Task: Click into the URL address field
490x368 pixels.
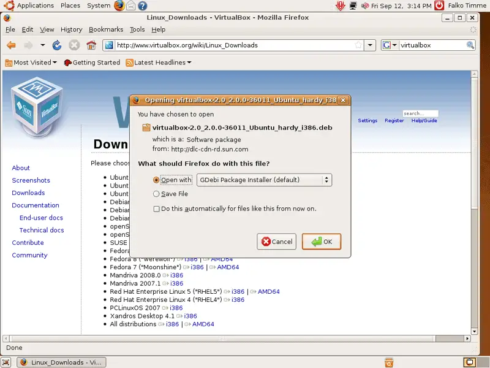Action: click(x=235, y=45)
